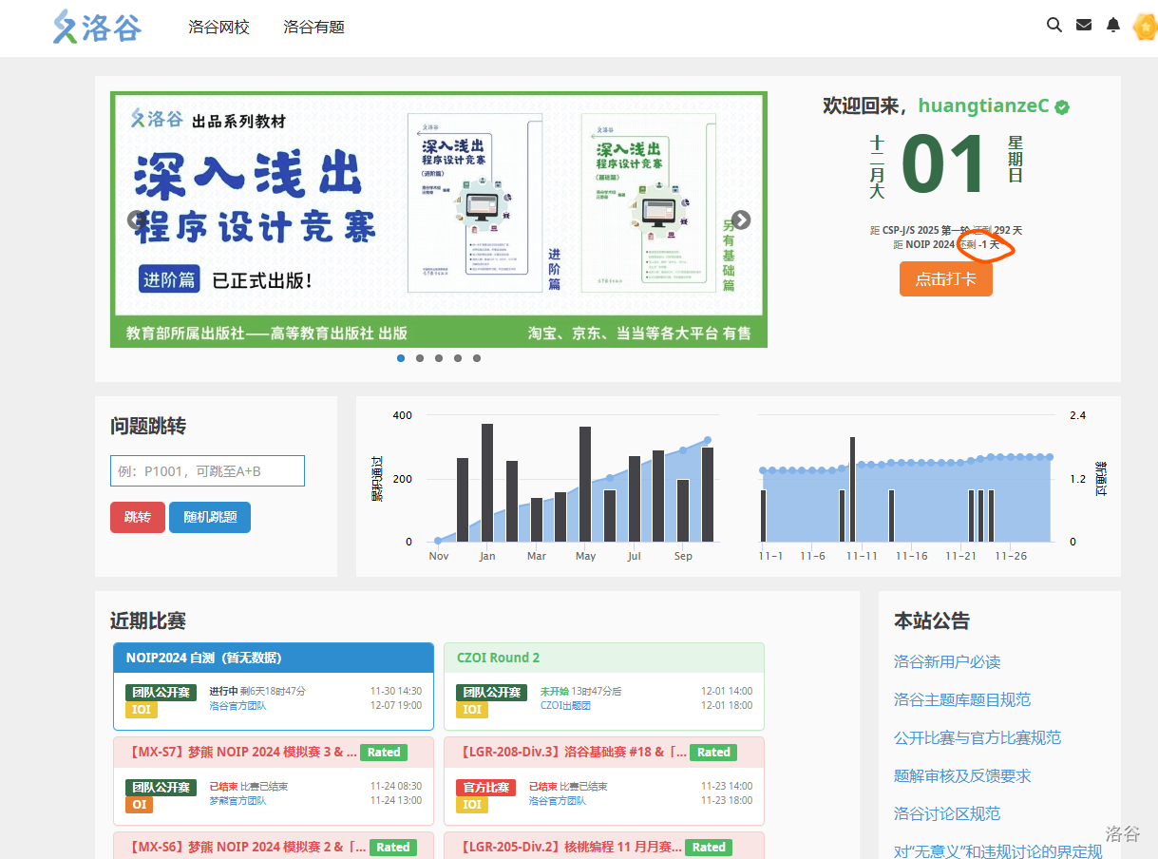Switch to the third carousel dot
This screenshot has width=1158, height=859.
click(x=439, y=358)
